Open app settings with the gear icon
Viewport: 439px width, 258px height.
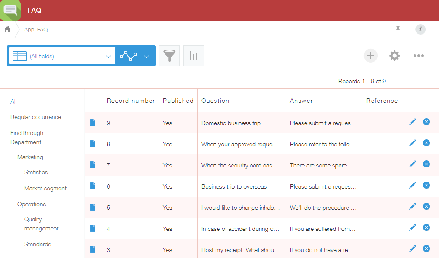click(394, 56)
